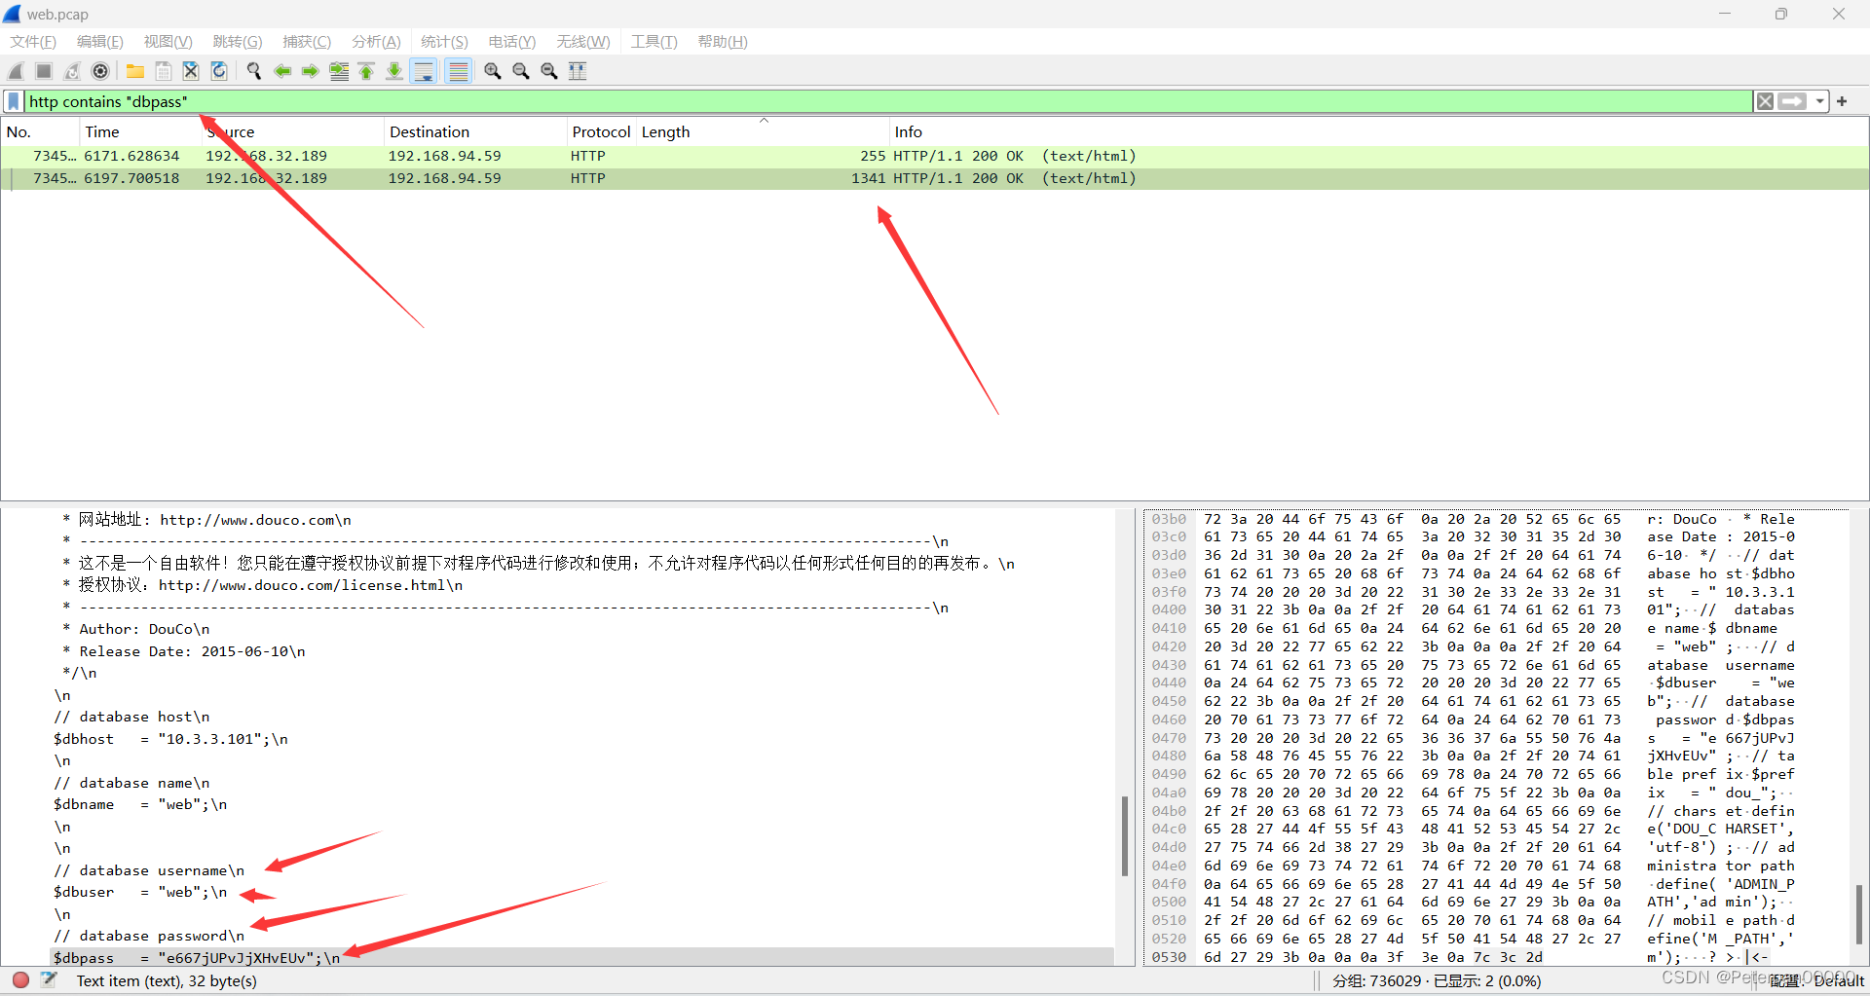Select the $dbhost "10.3.3.101" line
Image resolution: width=1870 pixels, height=996 pixels.
(x=170, y=739)
